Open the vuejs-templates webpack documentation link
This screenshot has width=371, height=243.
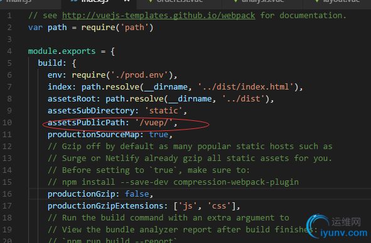click(159, 16)
